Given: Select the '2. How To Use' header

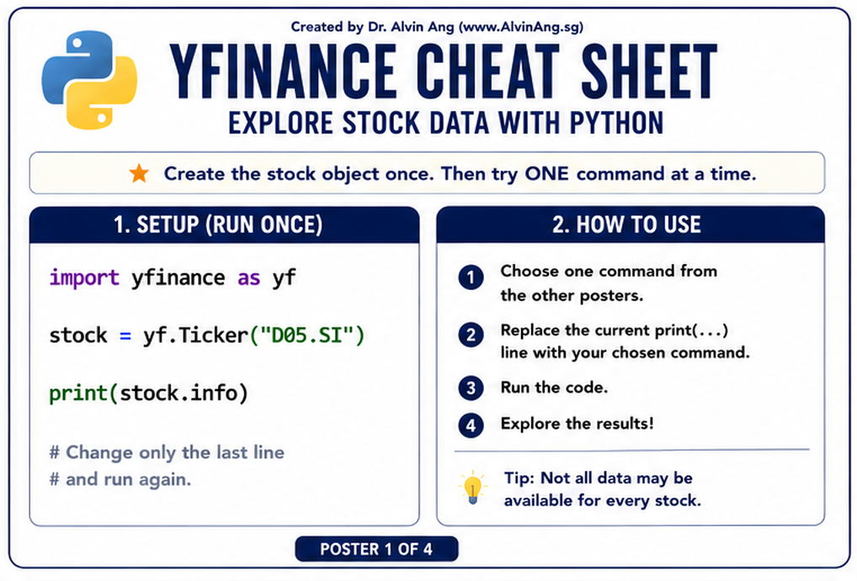Looking at the screenshot, I should (x=631, y=224).
